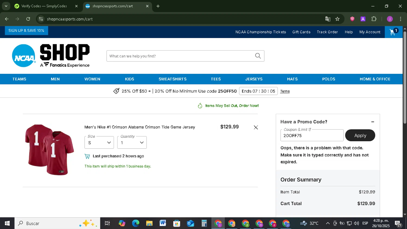Open the Gift Cards link

pos(301,32)
